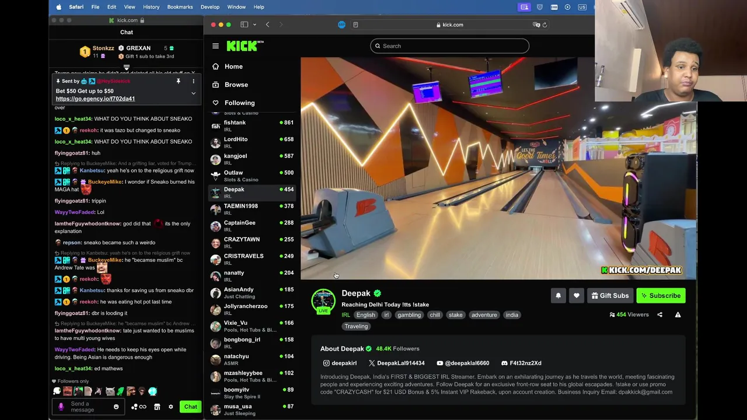Open @deepaklal6660 YouTube link

463,363
